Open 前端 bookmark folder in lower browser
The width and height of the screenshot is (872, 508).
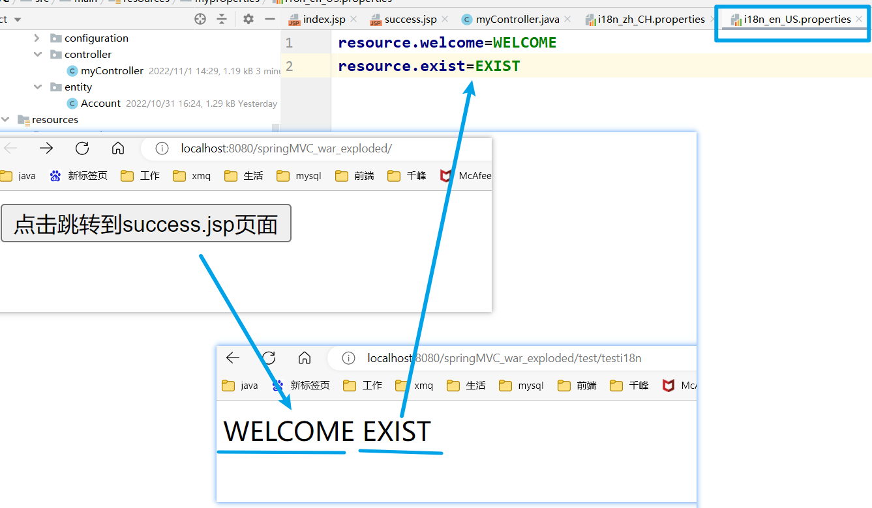click(x=577, y=386)
